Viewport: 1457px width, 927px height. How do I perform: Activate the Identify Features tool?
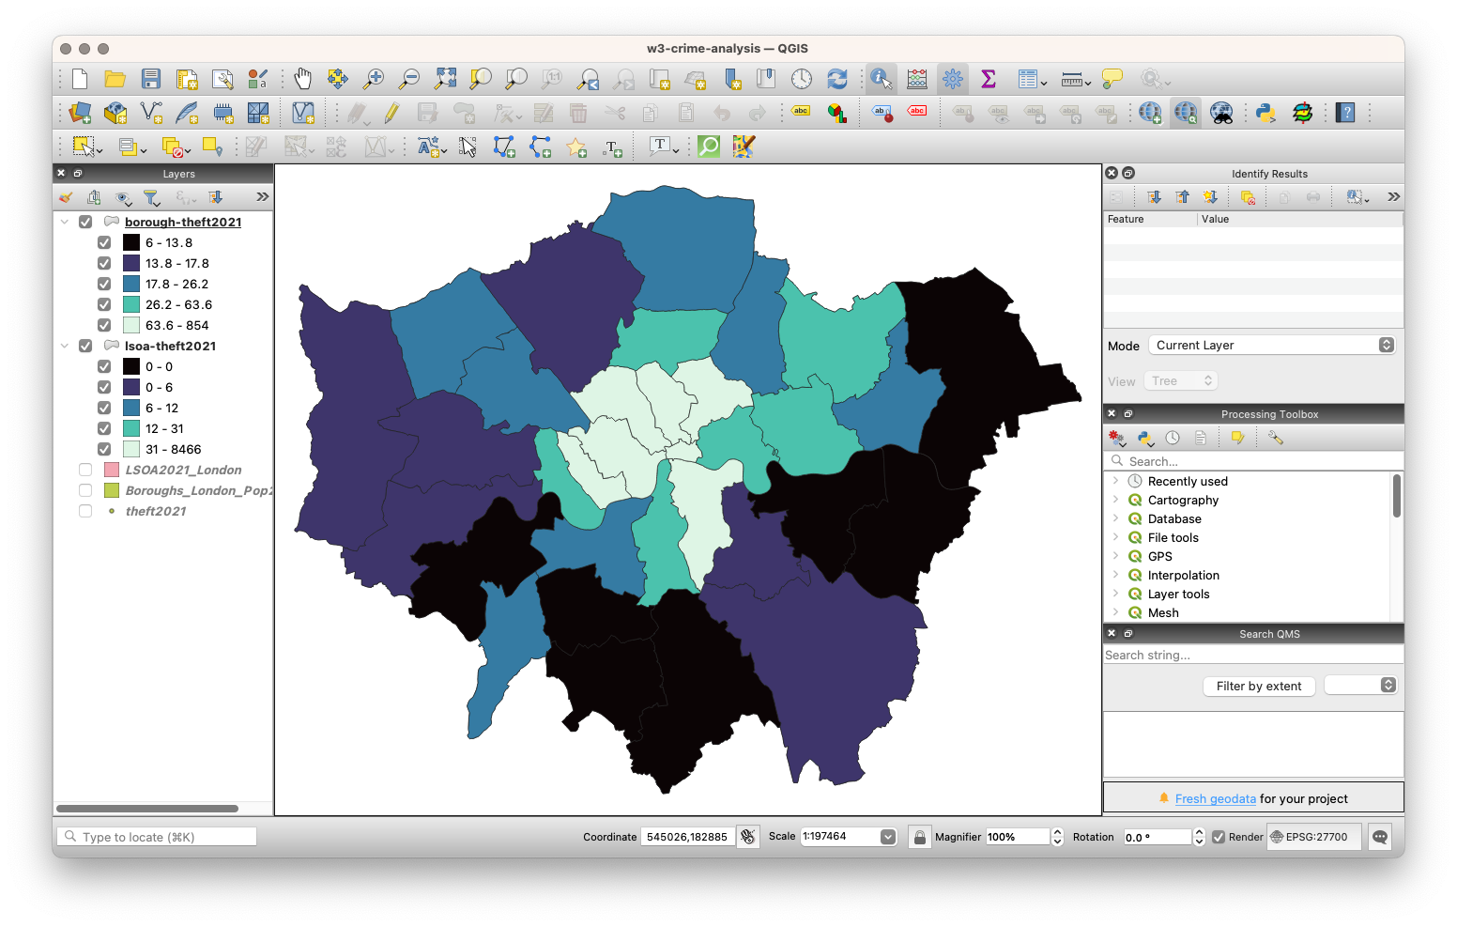pyautogui.click(x=881, y=79)
